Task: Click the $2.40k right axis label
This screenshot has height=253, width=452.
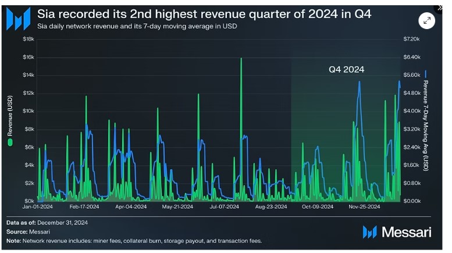Action: pyautogui.click(x=411, y=147)
